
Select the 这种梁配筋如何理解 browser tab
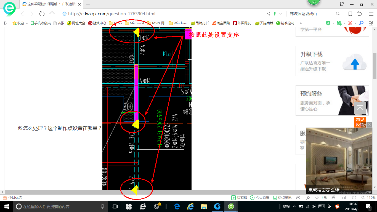(51, 4)
